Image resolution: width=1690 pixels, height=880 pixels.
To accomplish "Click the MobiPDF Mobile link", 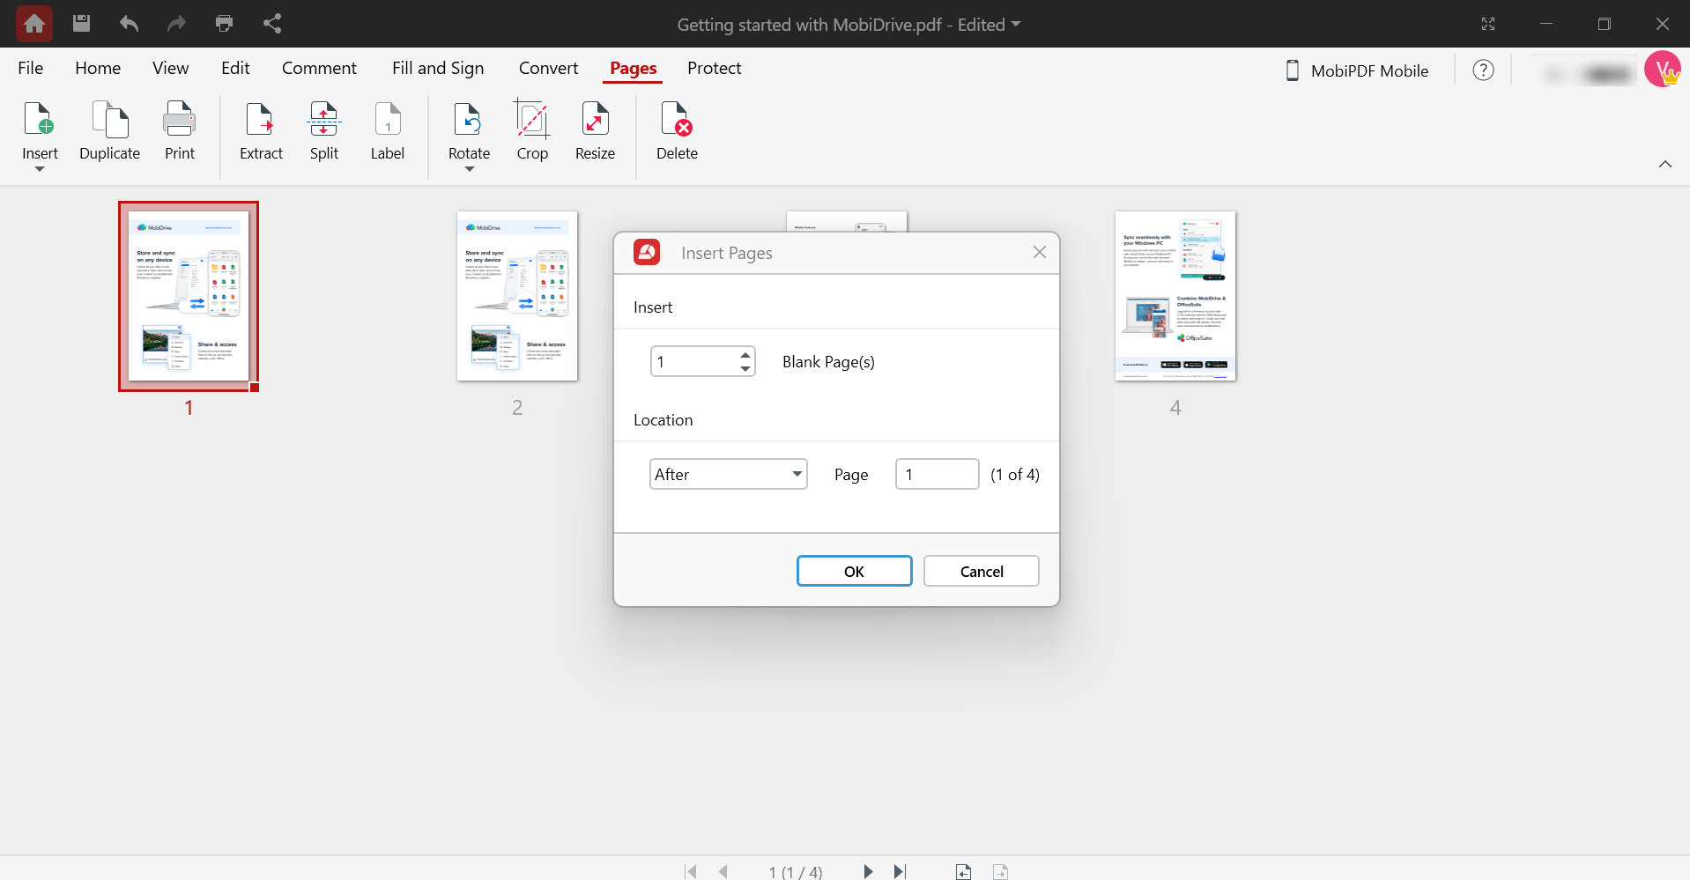I will [1369, 70].
